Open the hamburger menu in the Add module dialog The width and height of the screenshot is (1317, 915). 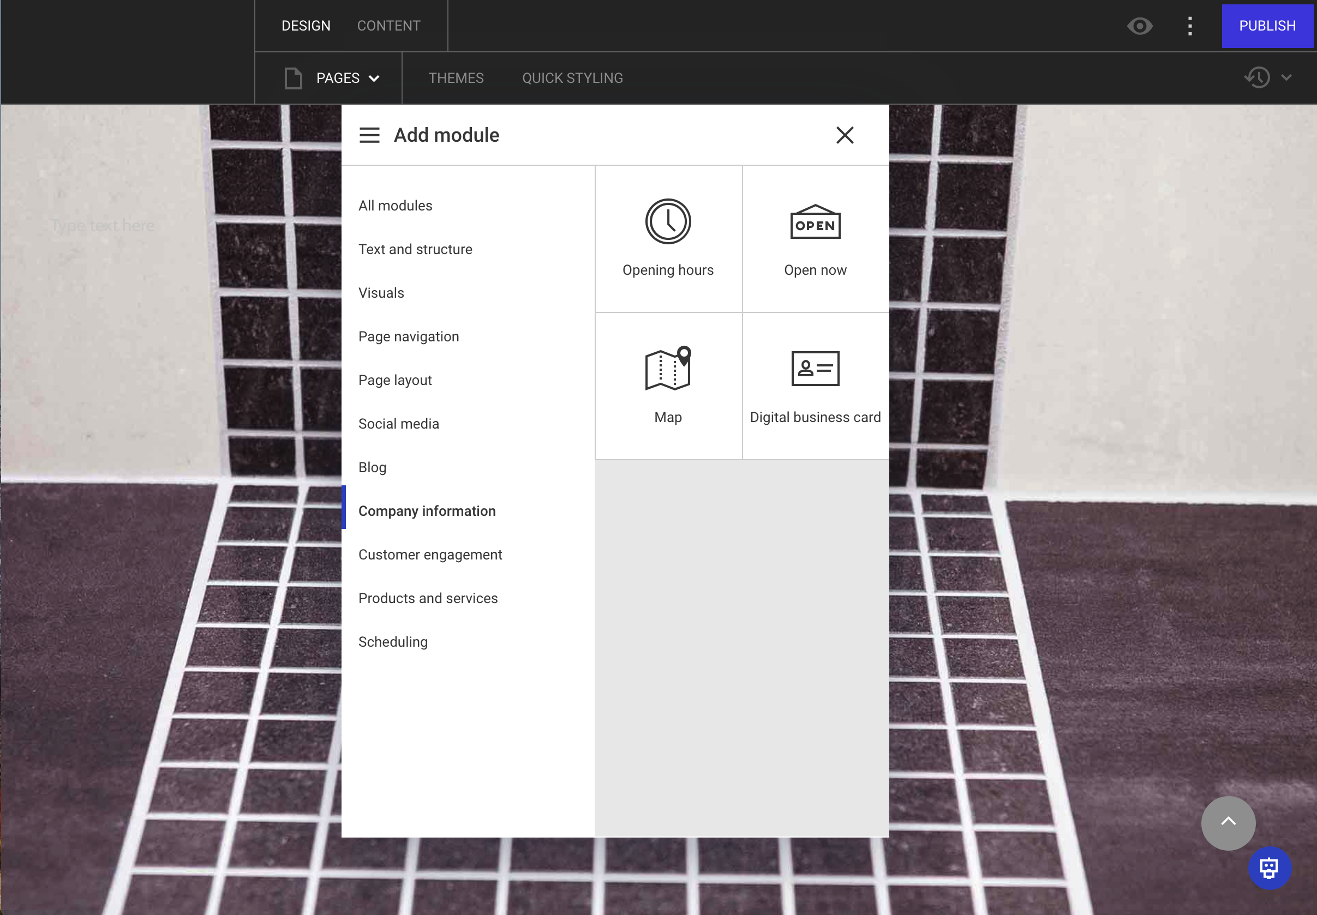point(369,135)
